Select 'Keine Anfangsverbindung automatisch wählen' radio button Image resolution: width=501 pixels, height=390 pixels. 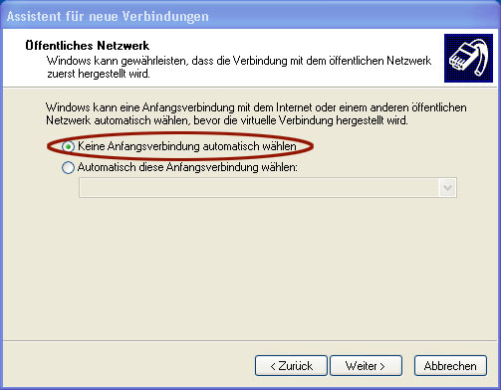pyautogui.click(x=68, y=146)
